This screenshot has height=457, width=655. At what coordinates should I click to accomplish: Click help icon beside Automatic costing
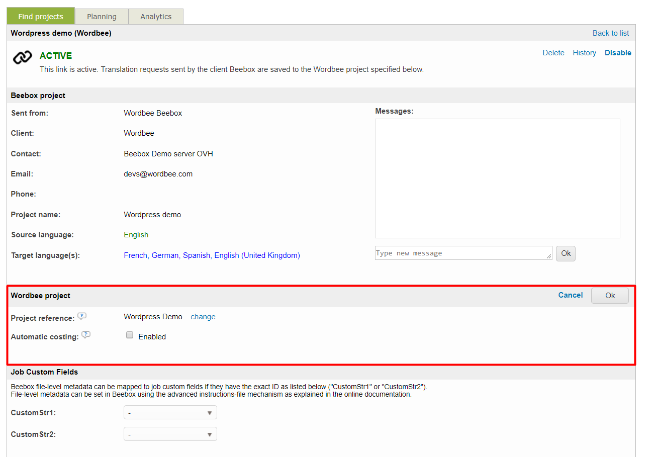point(86,335)
